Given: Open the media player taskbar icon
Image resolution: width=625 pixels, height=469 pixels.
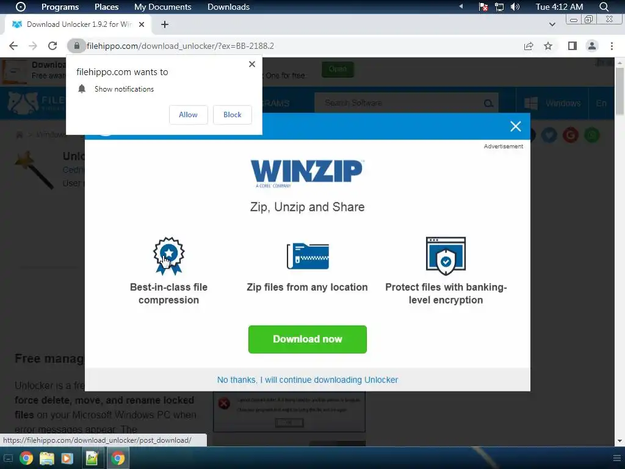Looking at the screenshot, I should tap(67, 458).
